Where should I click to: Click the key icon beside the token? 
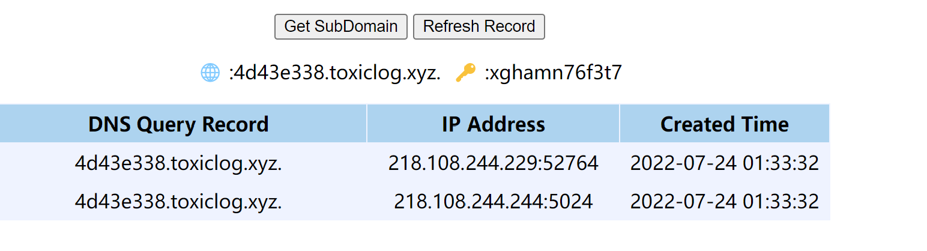pyautogui.click(x=465, y=73)
